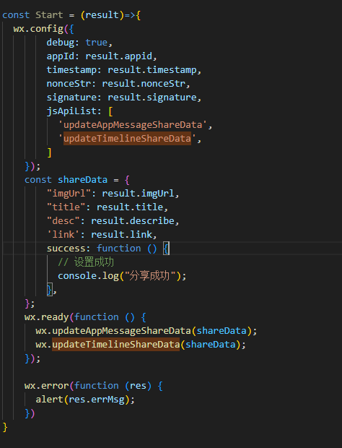Viewport: 342px width, 448px height.
Task: Click the 'updateAppMessageShareData' string in jsApiList
Action: (133, 125)
